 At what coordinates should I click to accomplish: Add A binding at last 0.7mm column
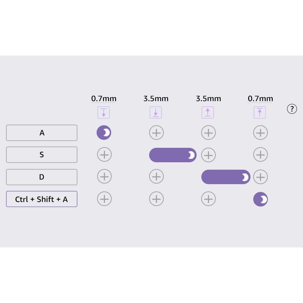pyautogui.click(x=261, y=133)
